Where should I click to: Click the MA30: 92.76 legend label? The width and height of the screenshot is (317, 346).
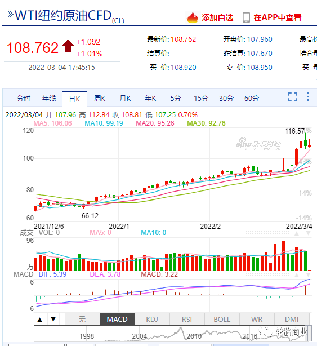coord(206,123)
